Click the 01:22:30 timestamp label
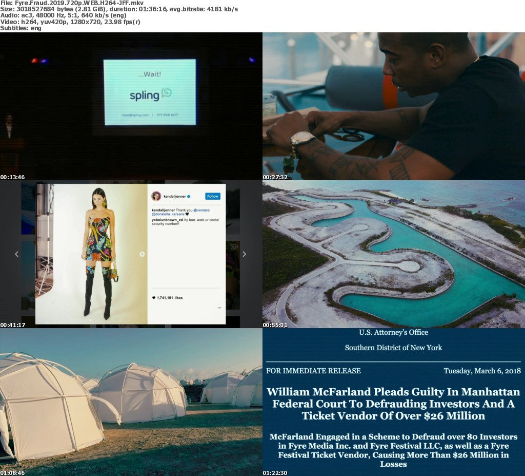The image size is (525, 476). point(274,473)
